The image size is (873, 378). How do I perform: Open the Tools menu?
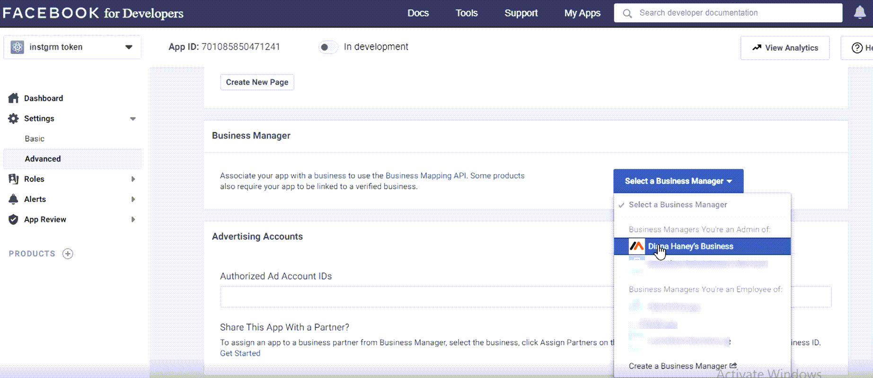(467, 13)
